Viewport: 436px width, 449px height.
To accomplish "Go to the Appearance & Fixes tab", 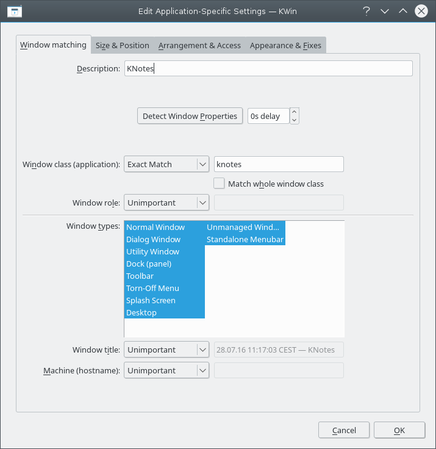I will click(285, 45).
